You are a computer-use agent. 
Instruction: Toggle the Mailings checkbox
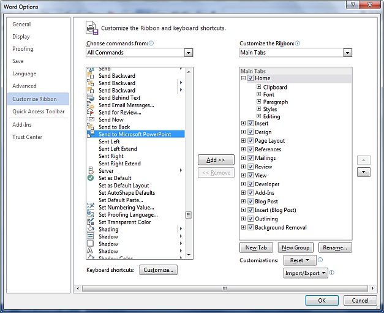pos(250,157)
